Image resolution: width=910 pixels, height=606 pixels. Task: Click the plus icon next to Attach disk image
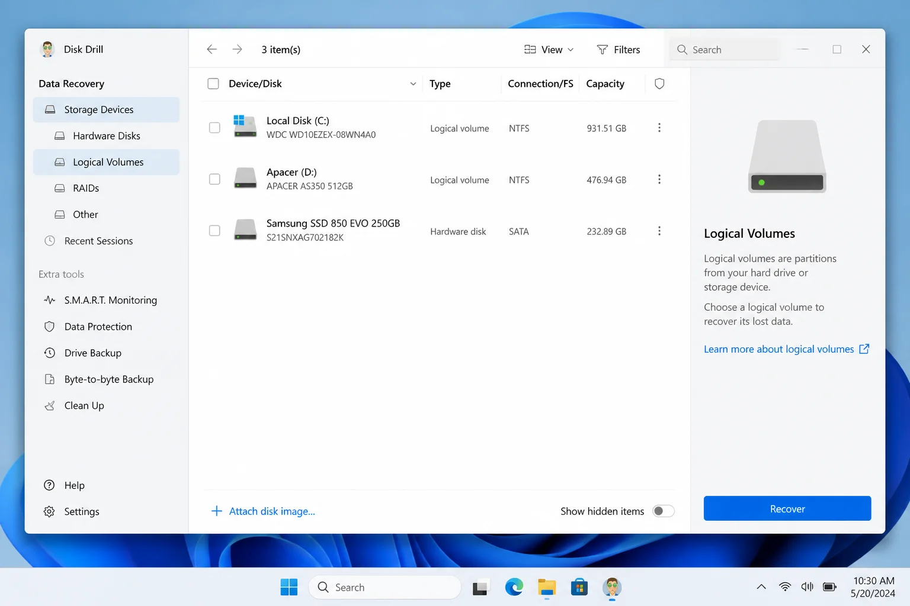(x=217, y=511)
